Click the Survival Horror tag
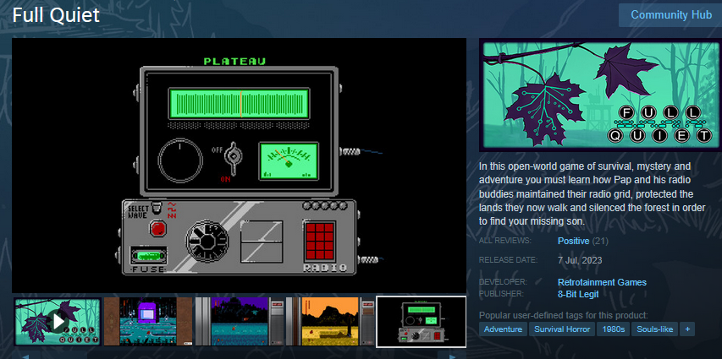722x359 pixels. coord(562,329)
